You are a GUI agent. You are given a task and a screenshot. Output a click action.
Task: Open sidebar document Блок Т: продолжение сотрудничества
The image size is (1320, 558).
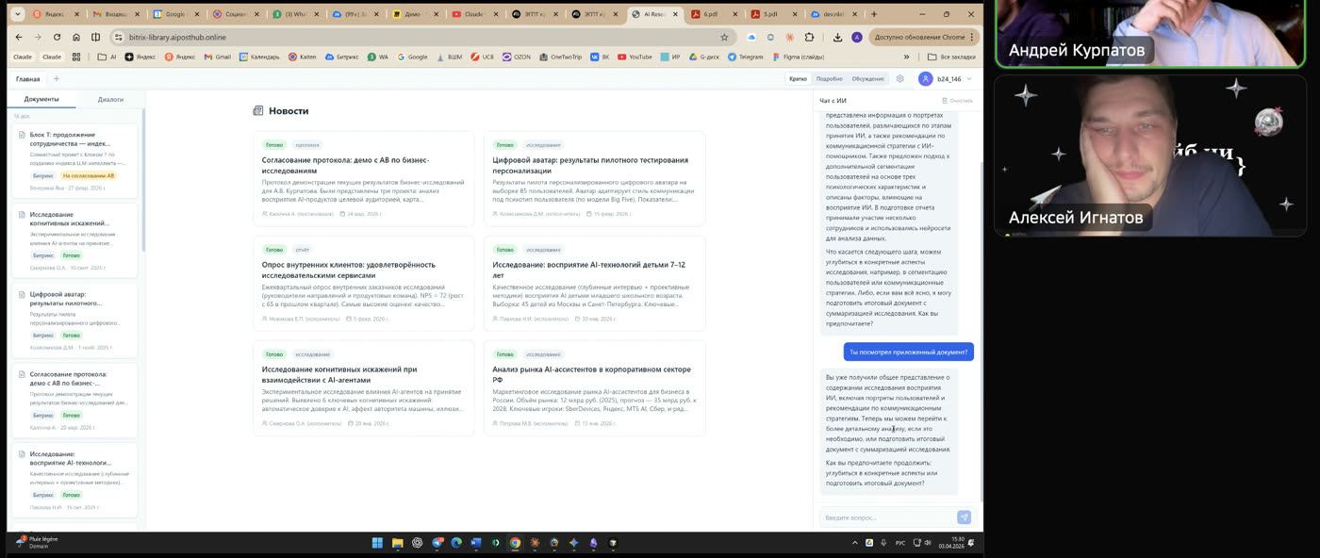[x=74, y=161]
